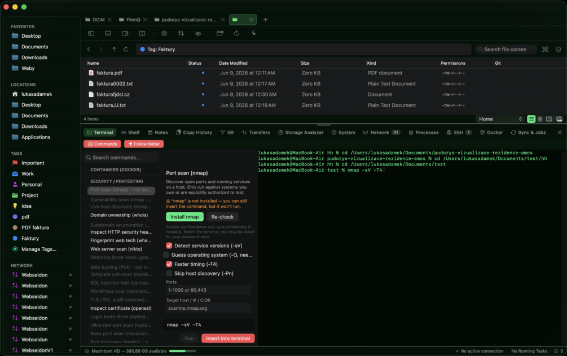This screenshot has height=356, width=567.
Task: Click the toolbar refresh icon
Action: coord(236,33)
